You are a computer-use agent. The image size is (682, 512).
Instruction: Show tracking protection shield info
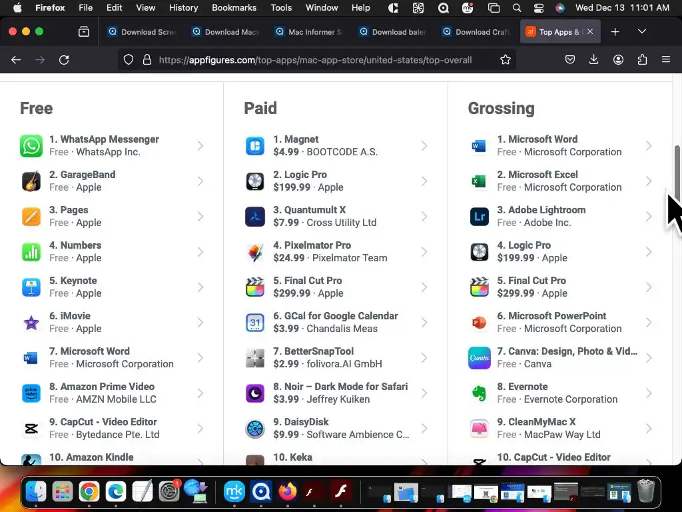point(129,59)
